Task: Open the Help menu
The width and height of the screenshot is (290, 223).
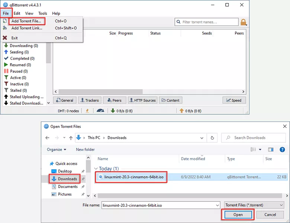Action: click(x=56, y=13)
